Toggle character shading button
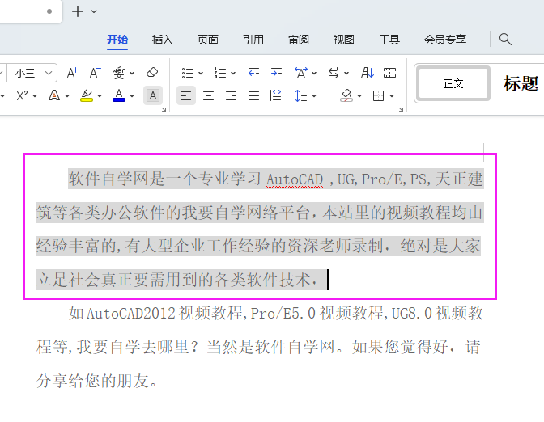 [153, 95]
